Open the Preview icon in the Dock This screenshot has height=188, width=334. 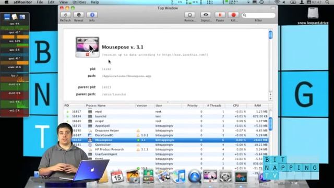coord(163,177)
